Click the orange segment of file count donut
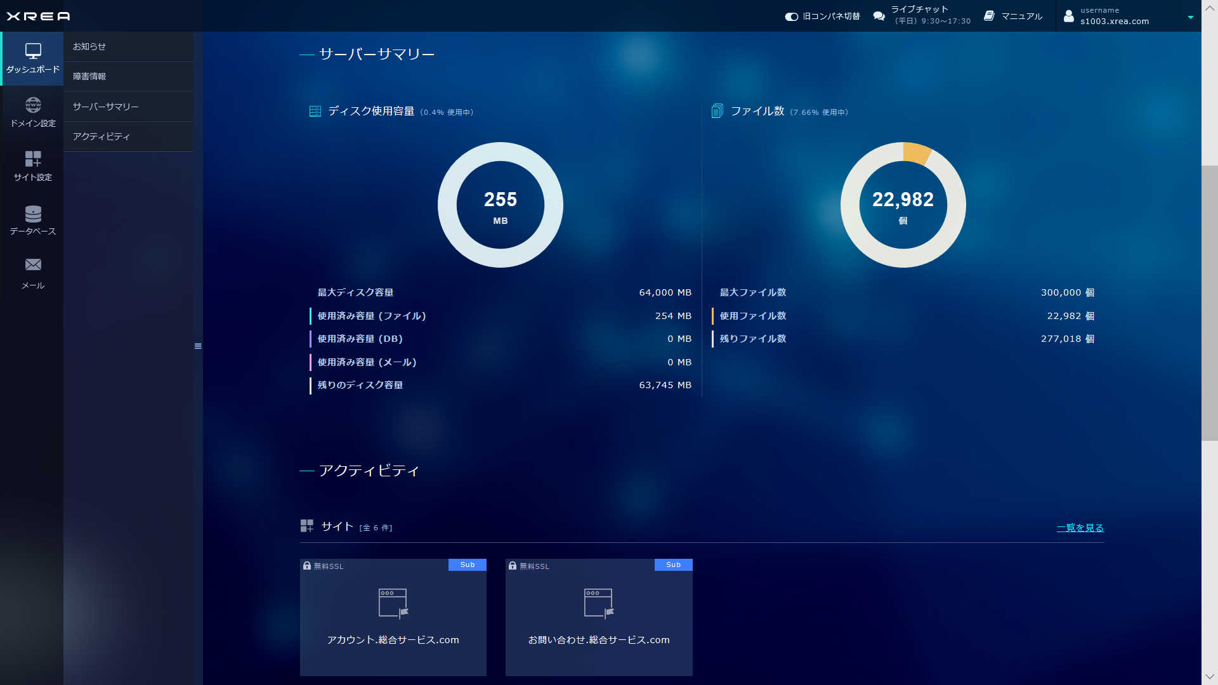This screenshot has height=685, width=1218. pyautogui.click(x=916, y=153)
